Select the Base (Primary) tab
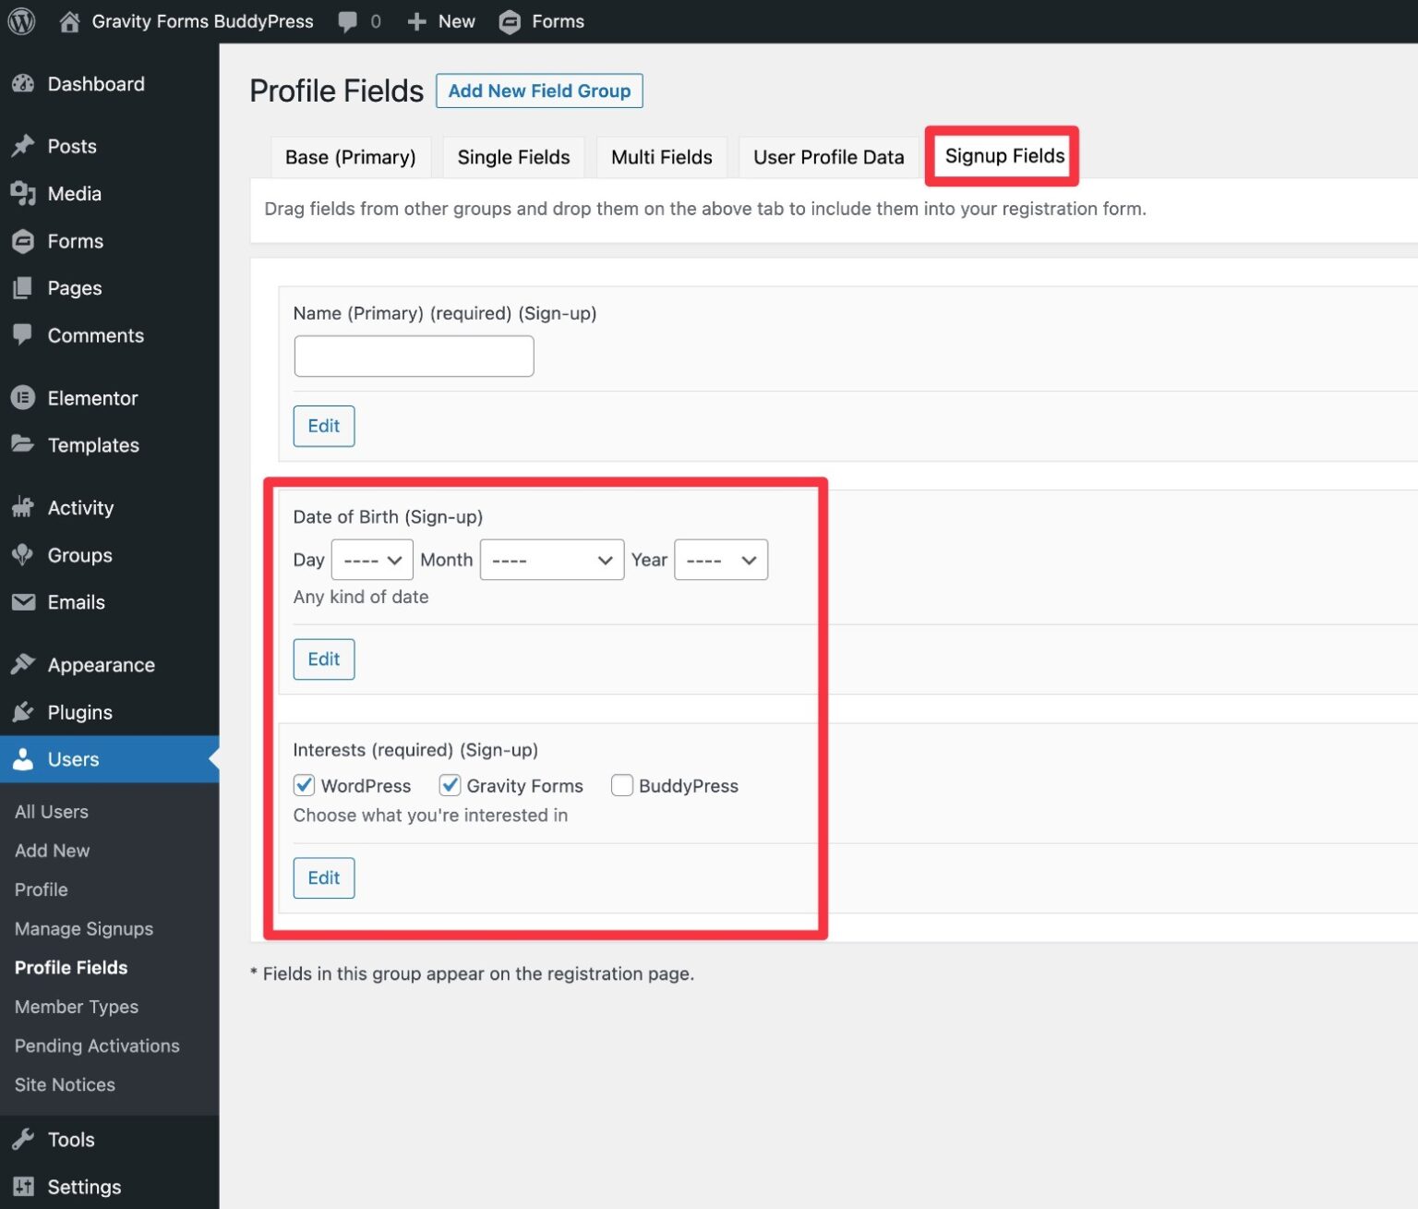The height and width of the screenshot is (1209, 1418). pos(350,157)
